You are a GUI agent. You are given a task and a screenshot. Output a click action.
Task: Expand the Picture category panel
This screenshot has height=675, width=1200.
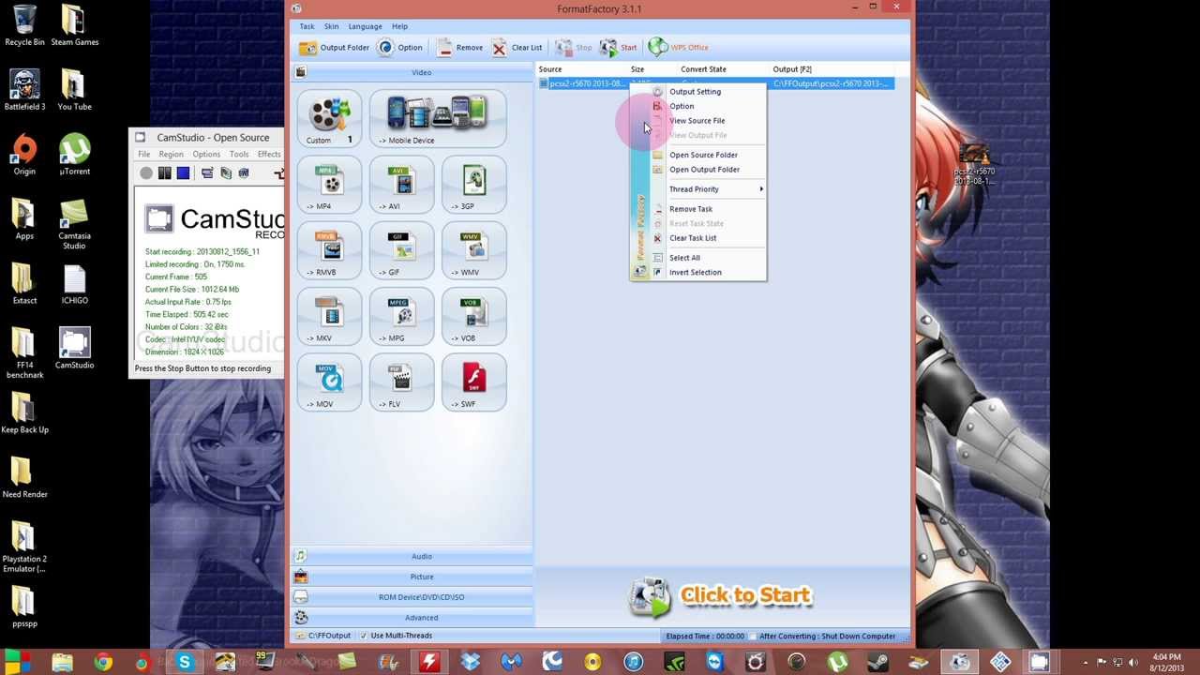[x=413, y=577]
